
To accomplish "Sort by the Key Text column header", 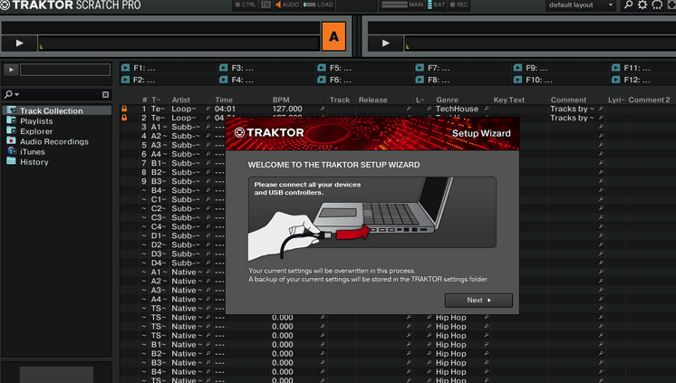I will (508, 100).
